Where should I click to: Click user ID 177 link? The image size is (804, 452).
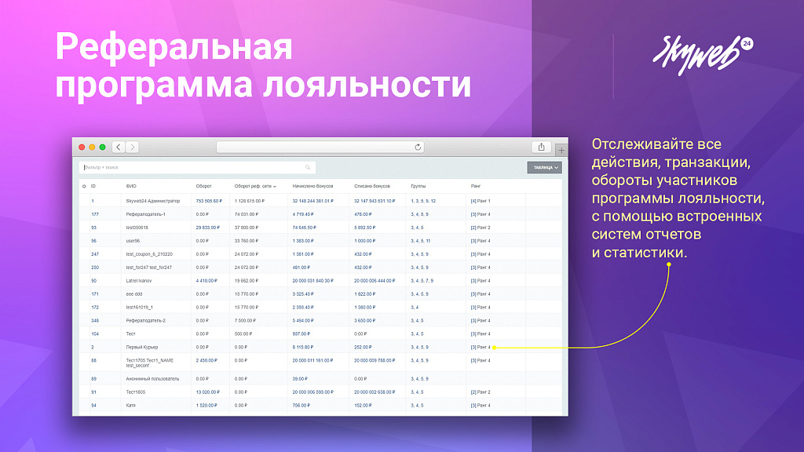(x=93, y=213)
